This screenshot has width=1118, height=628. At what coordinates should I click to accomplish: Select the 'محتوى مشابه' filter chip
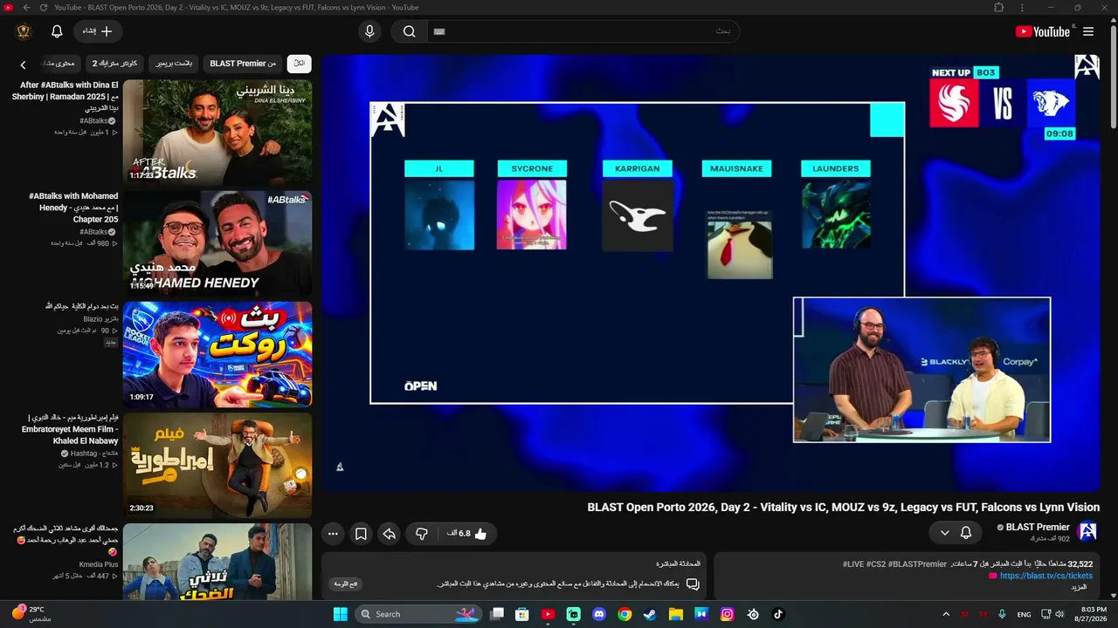coord(59,64)
